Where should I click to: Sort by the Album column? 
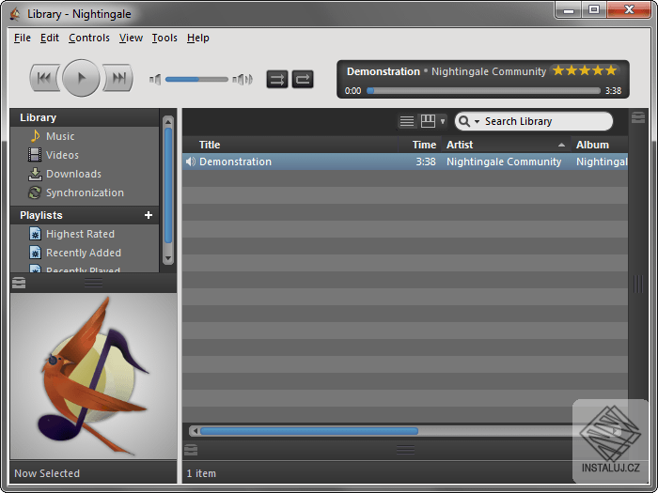pos(600,145)
